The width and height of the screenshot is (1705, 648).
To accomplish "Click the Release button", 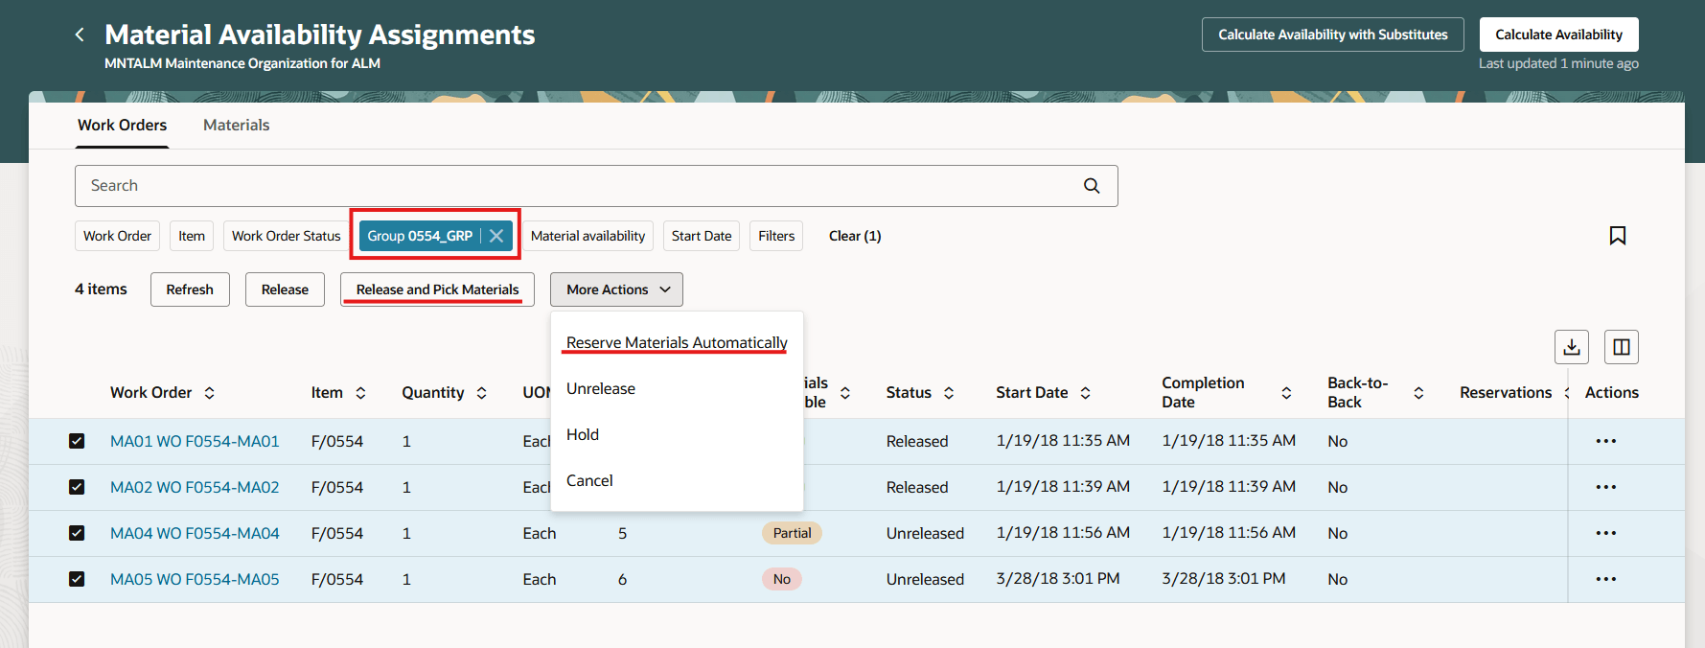I will click(x=285, y=289).
